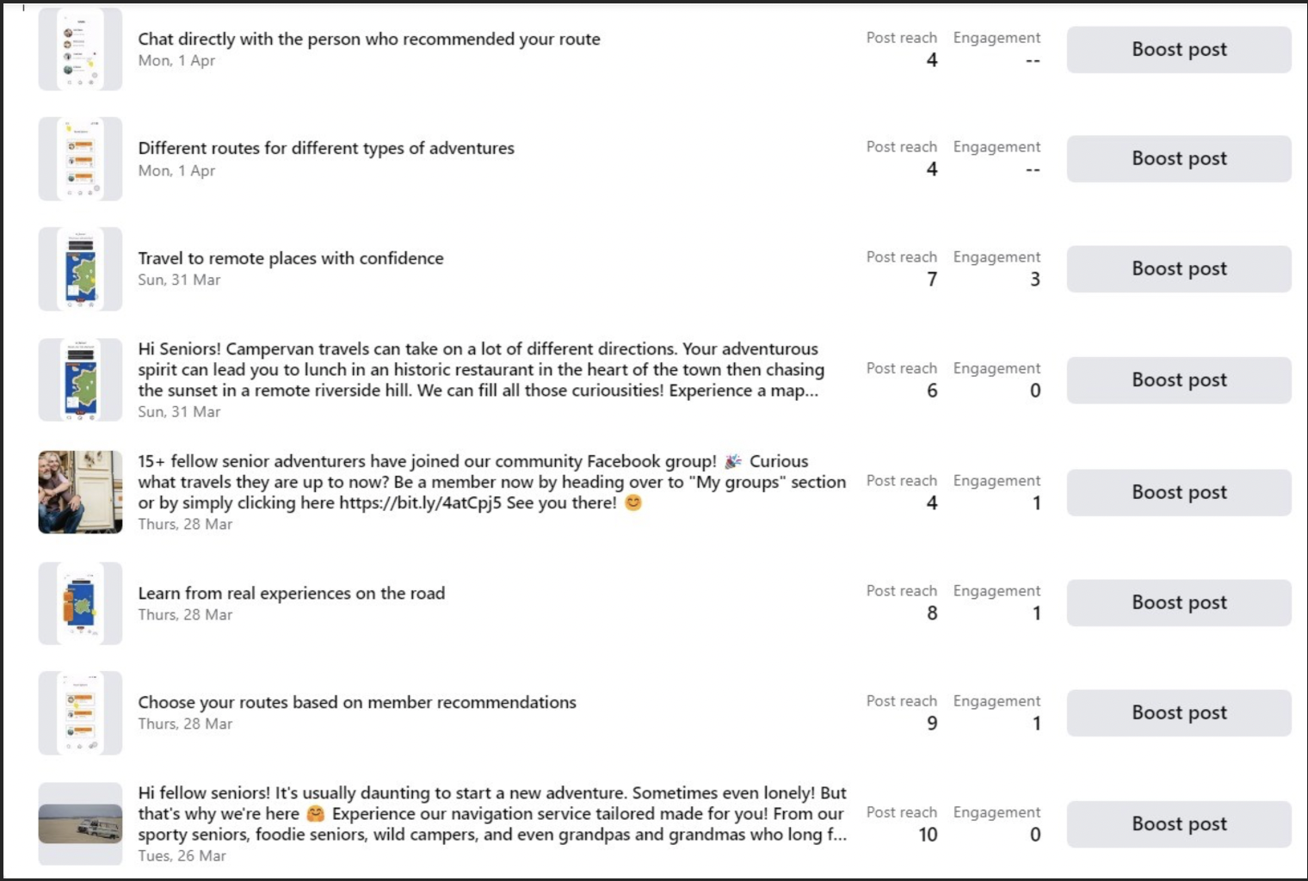Boost the 'Travel to remote places' post
Screen dimensions: 1308x881
[x=1179, y=269]
